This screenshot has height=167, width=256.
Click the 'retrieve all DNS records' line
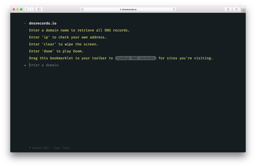pos(79,30)
